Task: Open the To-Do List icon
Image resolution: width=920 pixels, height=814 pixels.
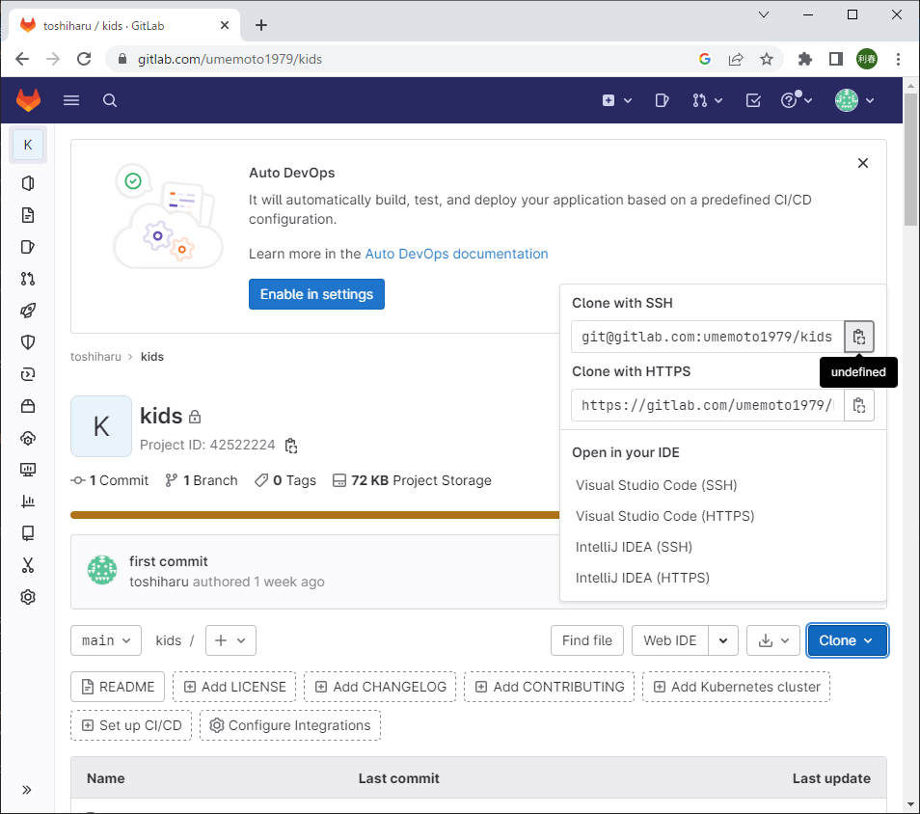Action: [x=754, y=100]
